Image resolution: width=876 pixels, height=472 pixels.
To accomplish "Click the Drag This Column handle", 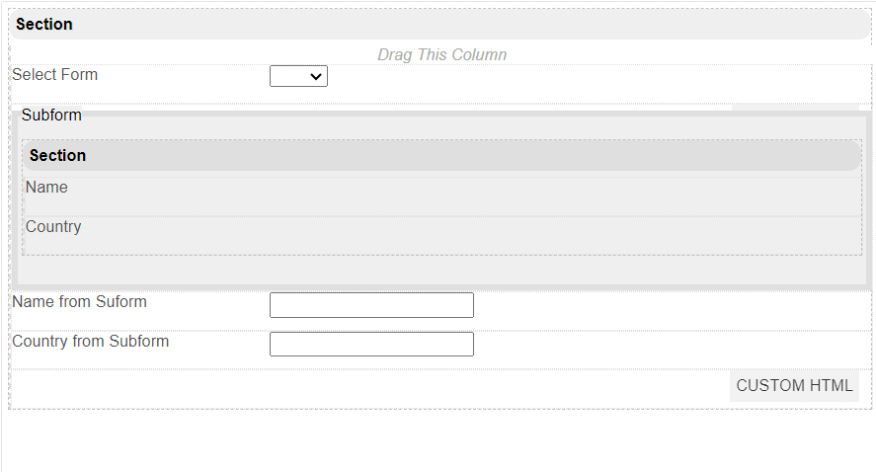I will [x=441, y=55].
